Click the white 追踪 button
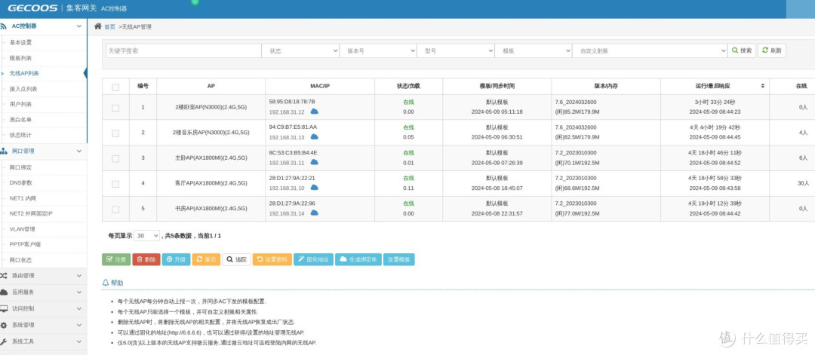This screenshot has height=355, width=815. [236, 259]
